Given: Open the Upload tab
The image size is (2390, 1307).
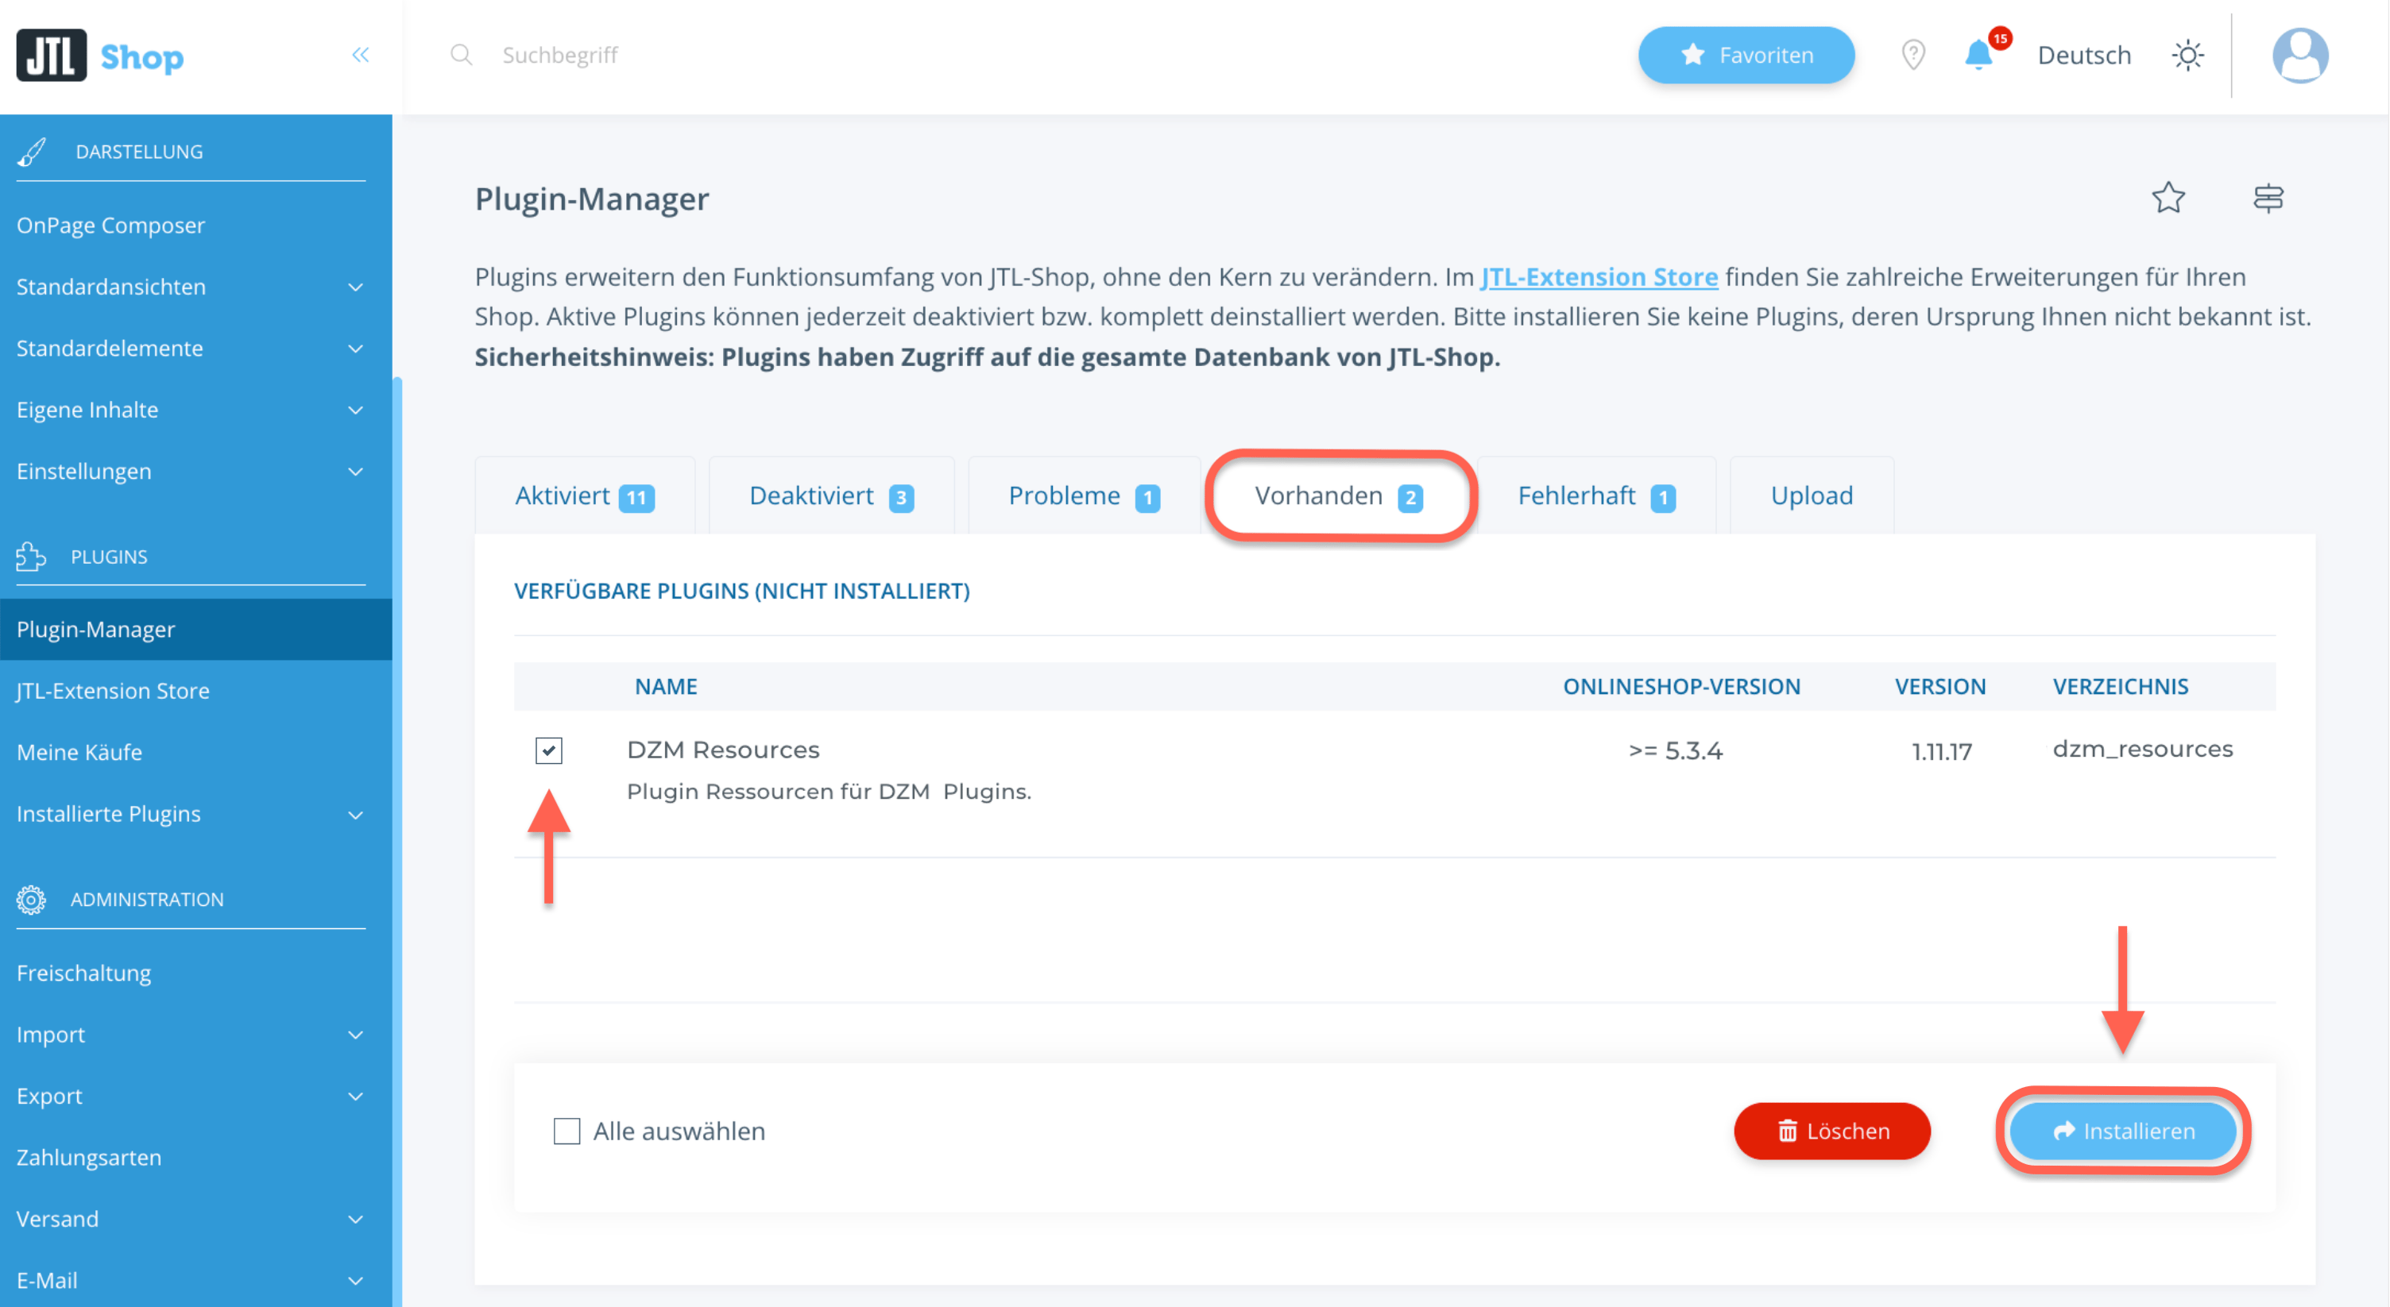Looking at the screenshot, I should tap(1811, 495).
